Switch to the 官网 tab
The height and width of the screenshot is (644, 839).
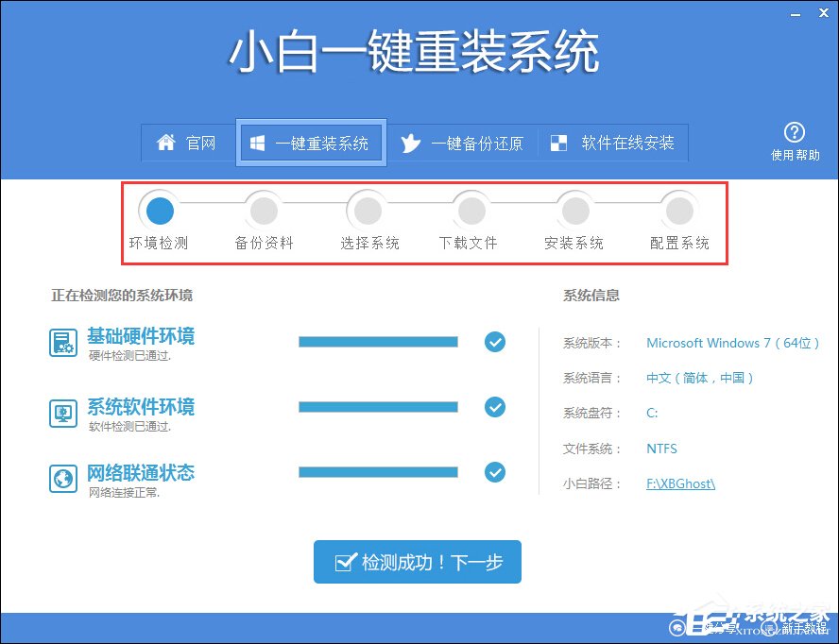click(189, 143)
